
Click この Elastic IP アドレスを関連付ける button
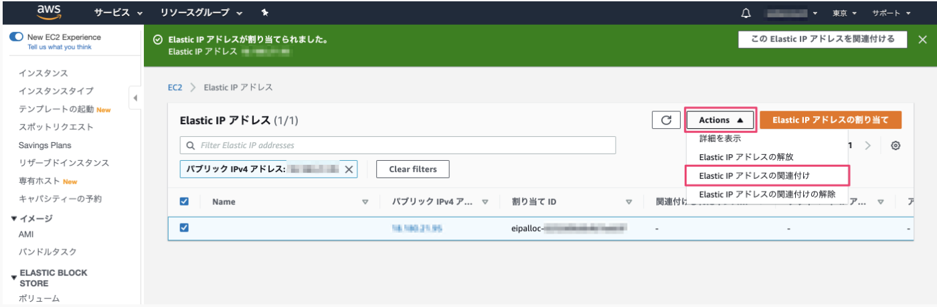click(823, 39)
